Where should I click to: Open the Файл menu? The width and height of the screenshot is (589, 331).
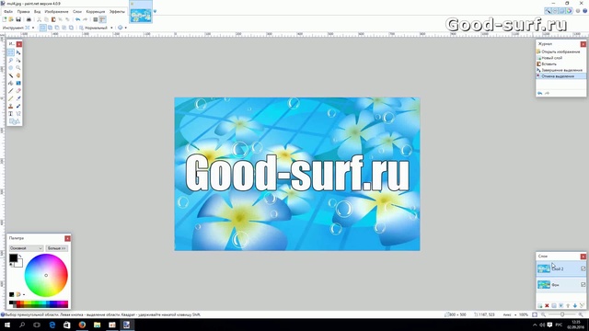8,12
